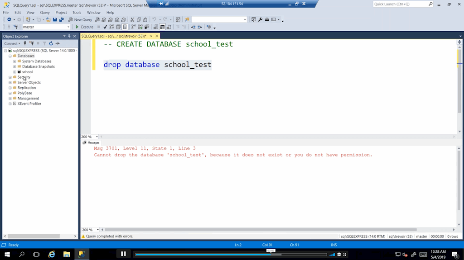Click the Undo arrow icon

154,19
